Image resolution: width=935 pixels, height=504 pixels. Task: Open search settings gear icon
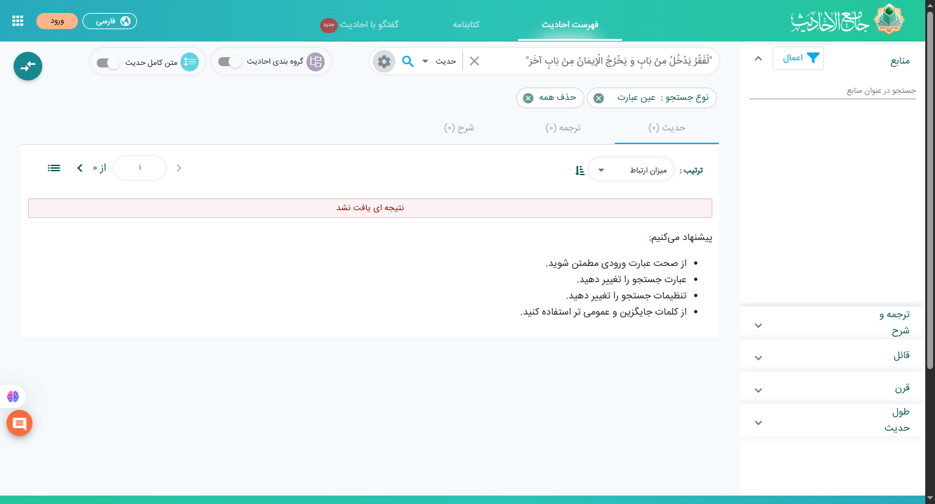click(x=384, y=61)
